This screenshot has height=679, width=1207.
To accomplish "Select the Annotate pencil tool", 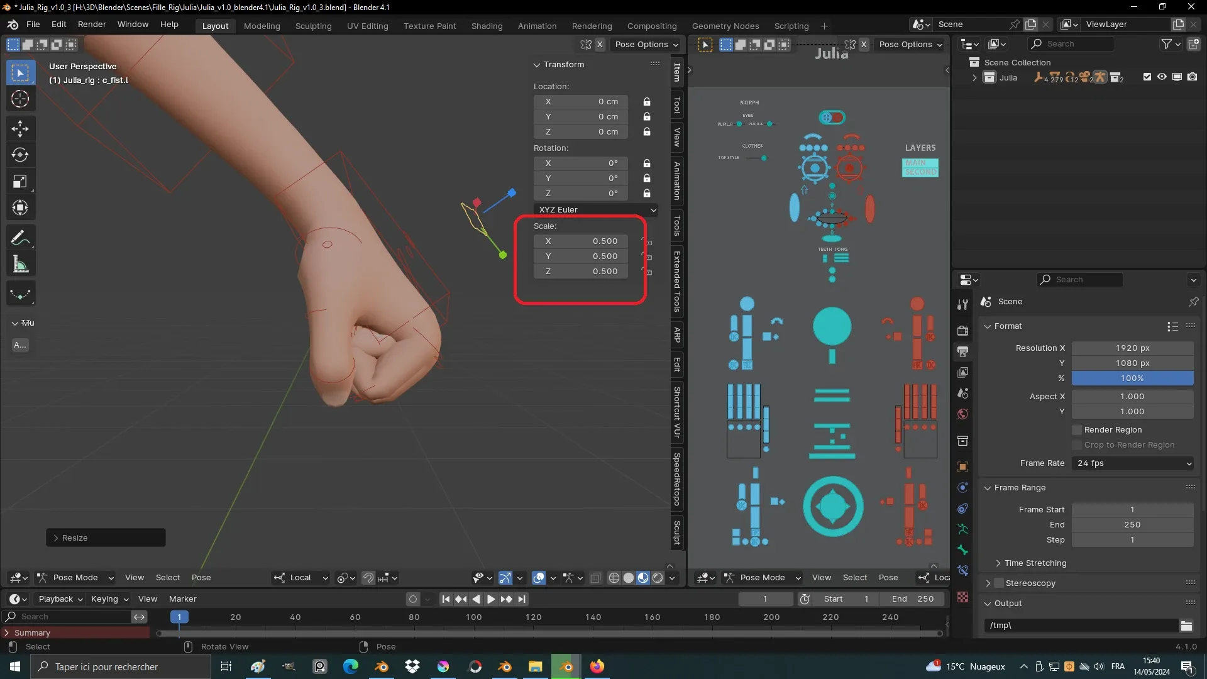I will coord(20,238).
